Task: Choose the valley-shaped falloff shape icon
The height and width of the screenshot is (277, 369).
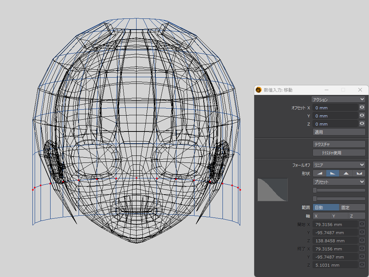Action: click(359, 173)
